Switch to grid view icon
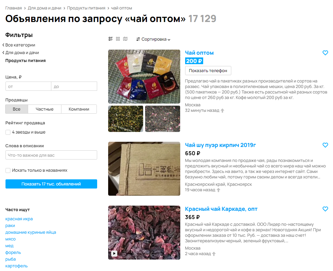Screen dimensions: 333x271 (x=118, y=39)
